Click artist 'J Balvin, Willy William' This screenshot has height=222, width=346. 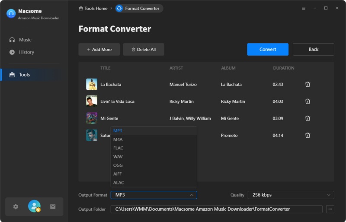pos(190,118)
